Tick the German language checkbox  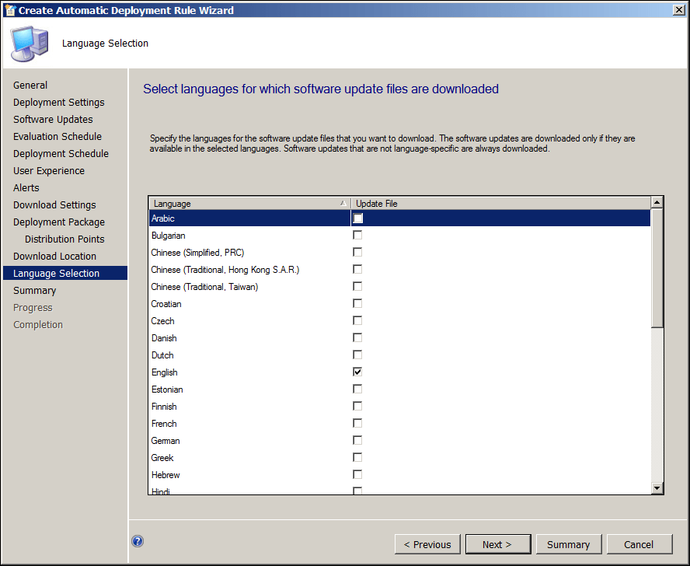click(357, 441)
